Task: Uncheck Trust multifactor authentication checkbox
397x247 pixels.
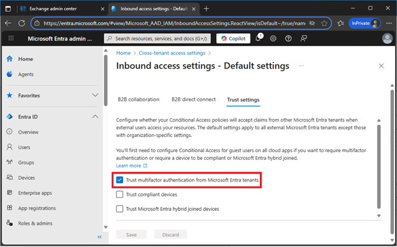Action: [x=120, y=180]
